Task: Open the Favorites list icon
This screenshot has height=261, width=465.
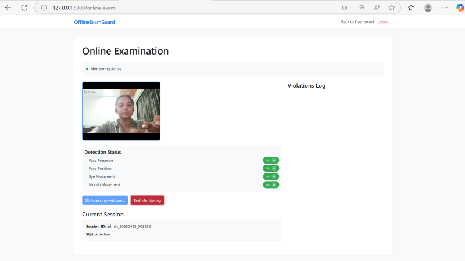Action: tap(411, 8)
